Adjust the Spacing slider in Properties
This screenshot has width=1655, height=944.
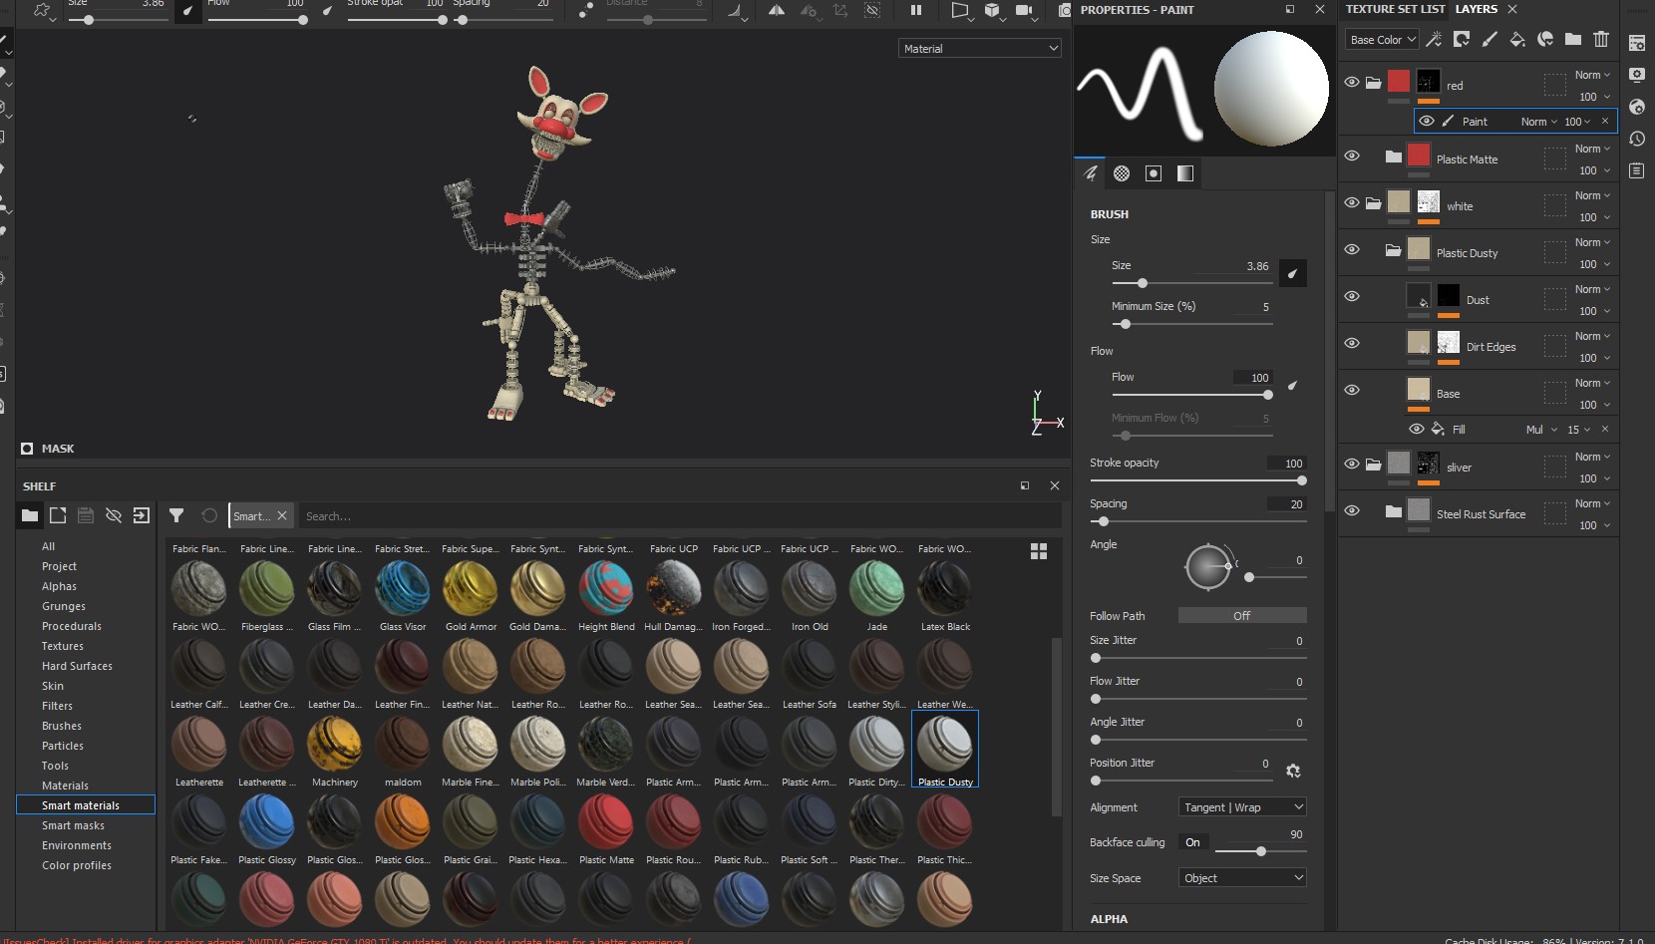click(x=1196, y=521)
